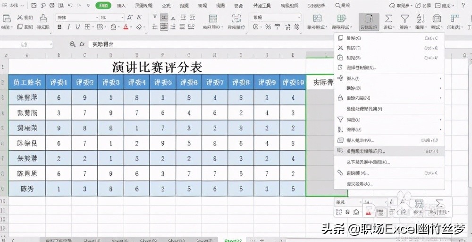Viewport: 472px width, 242px height.
Task: Click the Redo arrow icon
Action: [x=79, y=5]
